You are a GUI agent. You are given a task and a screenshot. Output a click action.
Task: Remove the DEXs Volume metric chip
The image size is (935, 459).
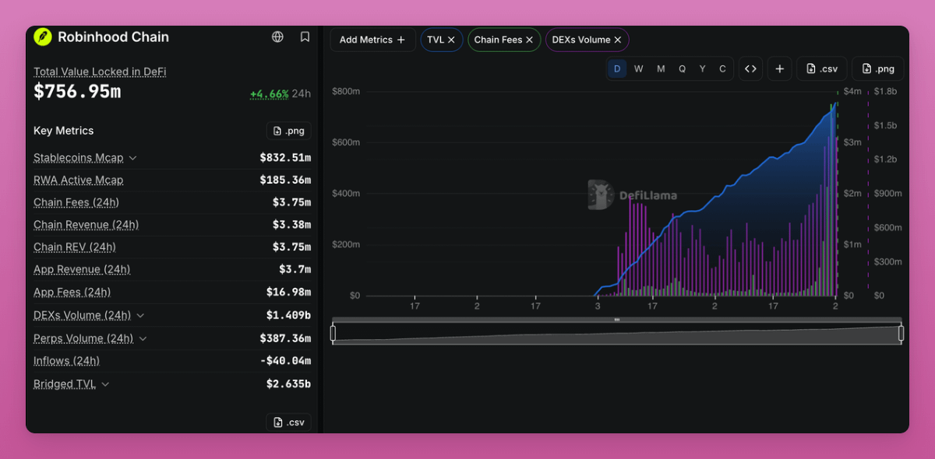tap(617, 40)
